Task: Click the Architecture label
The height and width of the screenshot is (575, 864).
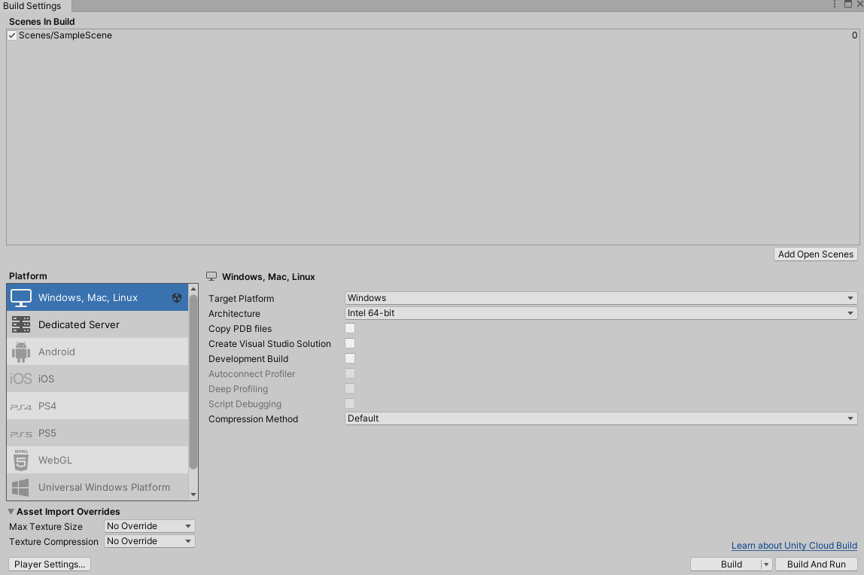Action: [234, 313]
